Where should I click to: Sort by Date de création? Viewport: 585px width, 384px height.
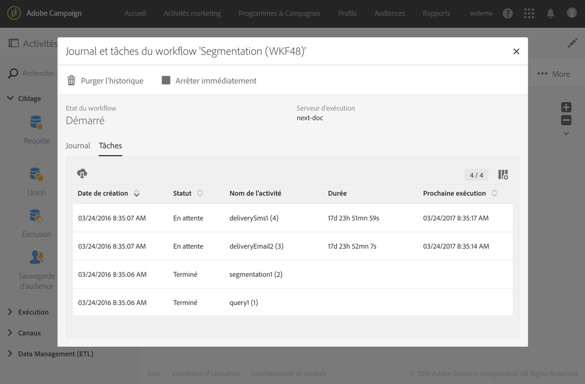point(137,193)
